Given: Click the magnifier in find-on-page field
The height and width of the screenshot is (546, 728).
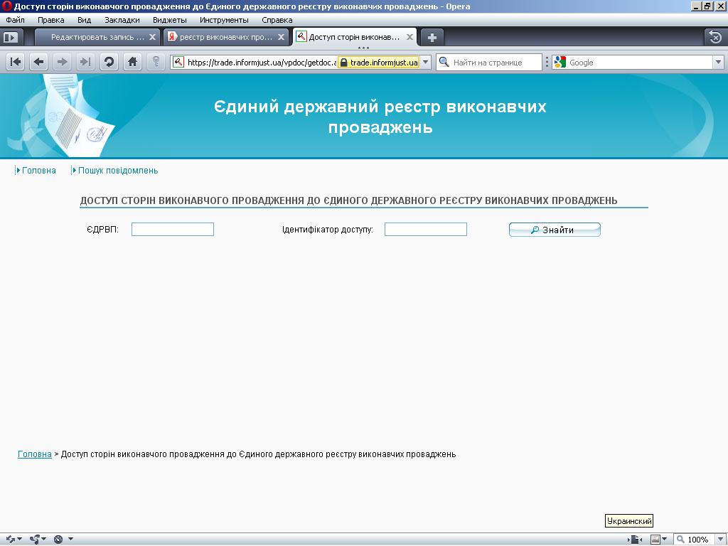Looking at the screenshot, I should click(444, 63).
